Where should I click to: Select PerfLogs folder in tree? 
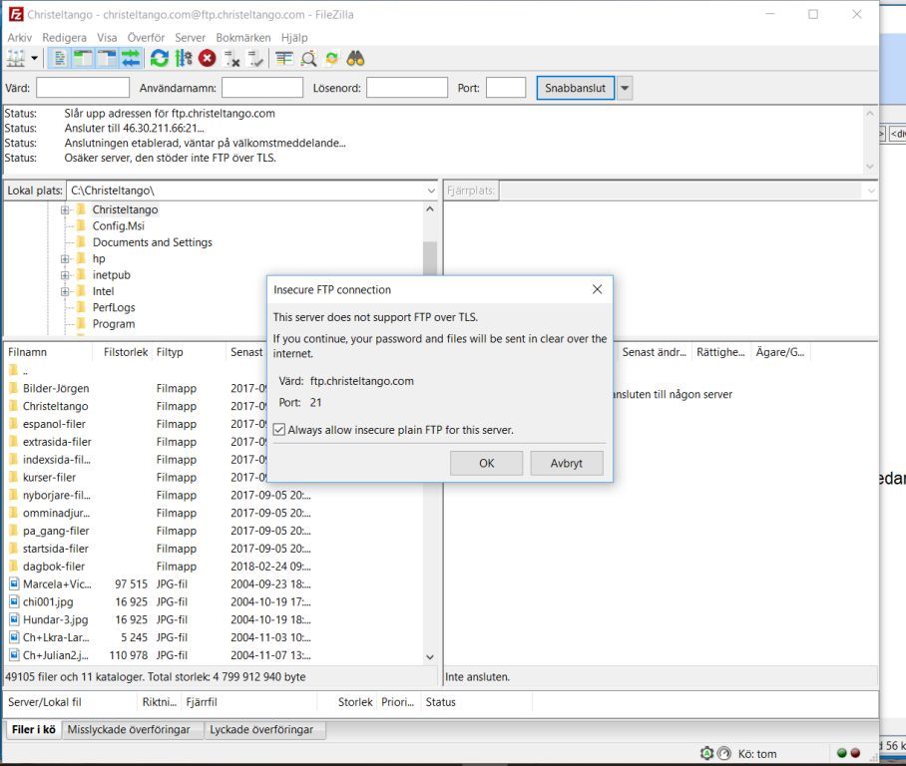114,308
